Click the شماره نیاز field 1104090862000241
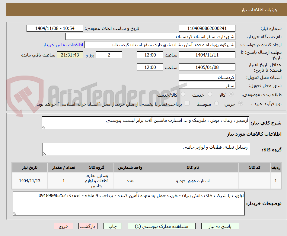The image size is (287, 236). tap(207, 28)
